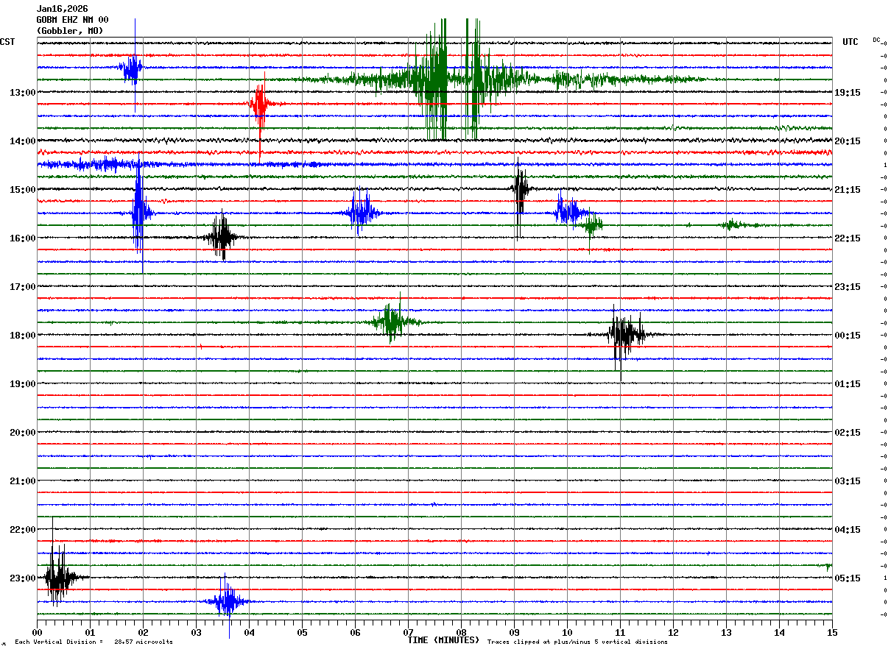Click the 05:15 UTC time label

pos(848,578)
